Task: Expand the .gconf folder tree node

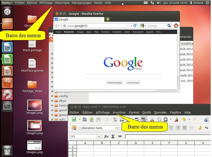Action: coord(52,110)
